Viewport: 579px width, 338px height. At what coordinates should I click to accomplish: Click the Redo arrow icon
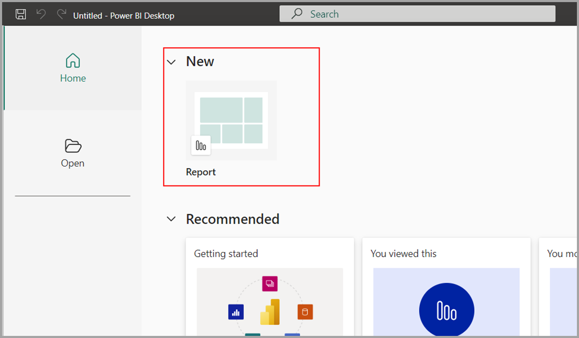point(61,14)
